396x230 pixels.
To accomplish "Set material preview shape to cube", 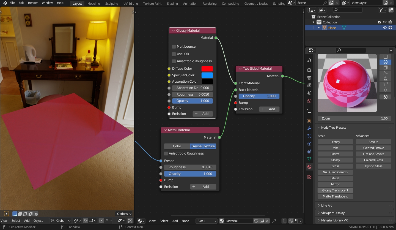I will point(385,68).
